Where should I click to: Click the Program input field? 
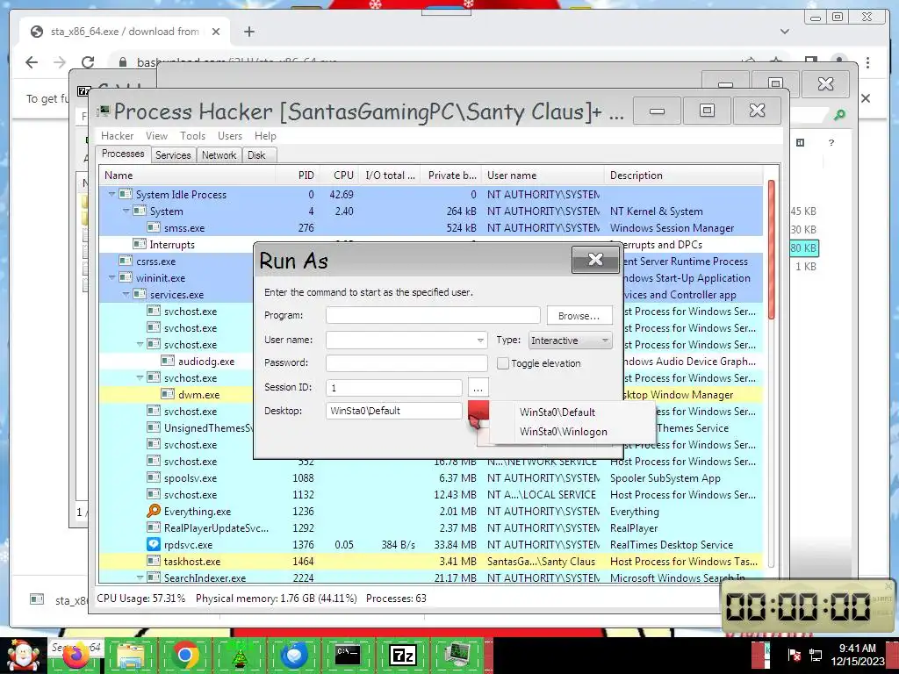coord(433,315)
